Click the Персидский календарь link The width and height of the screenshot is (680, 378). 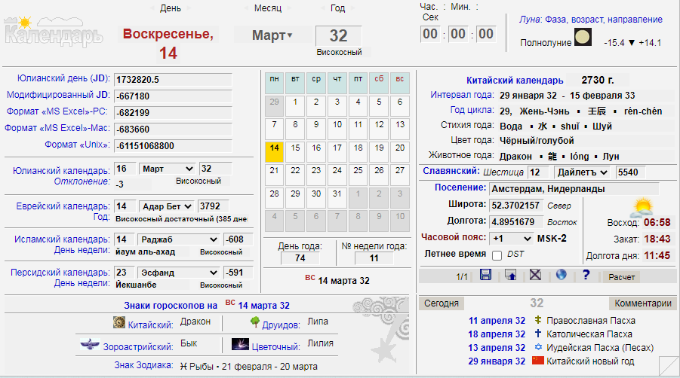60,273
